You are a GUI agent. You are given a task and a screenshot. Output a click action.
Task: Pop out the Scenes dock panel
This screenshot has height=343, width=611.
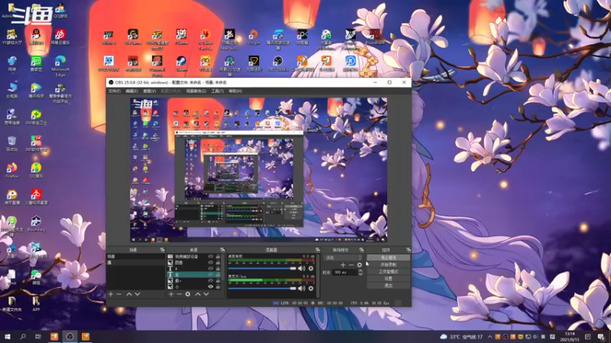click(x=162, y=250)
